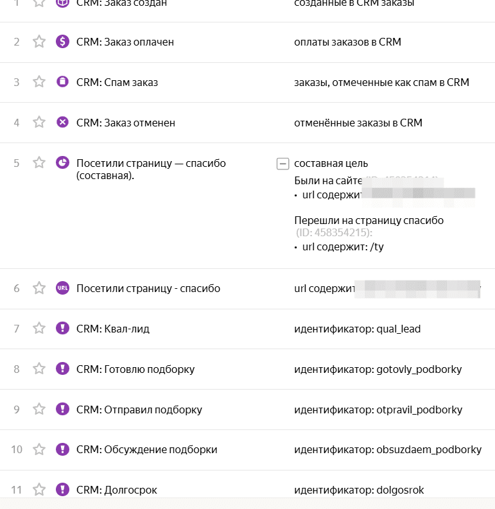Click the pie-chart icon of composite goal
The image size is (495, 509).
[62, 162]
